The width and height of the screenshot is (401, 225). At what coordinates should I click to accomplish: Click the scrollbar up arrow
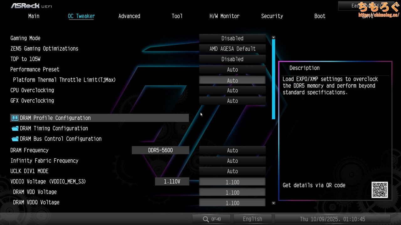[x=273, y=37]
